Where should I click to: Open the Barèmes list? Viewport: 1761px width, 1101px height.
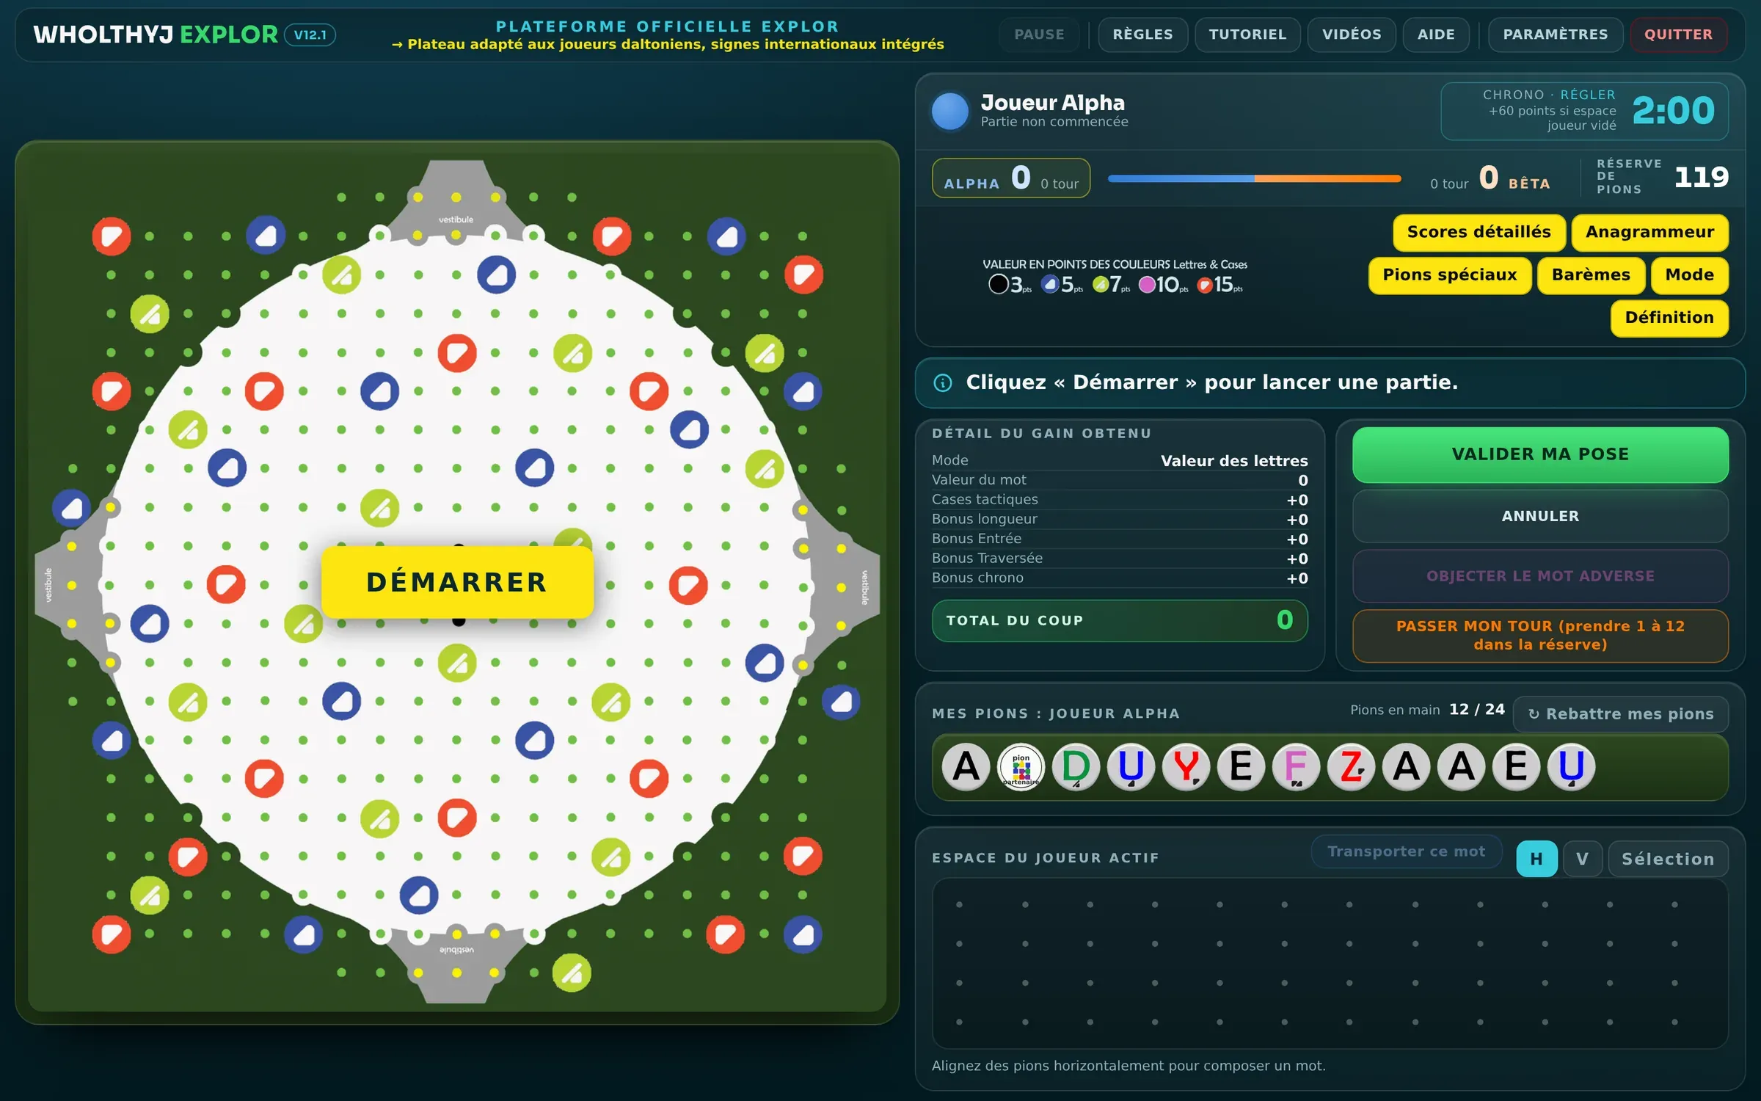[x=1591, y=275]
